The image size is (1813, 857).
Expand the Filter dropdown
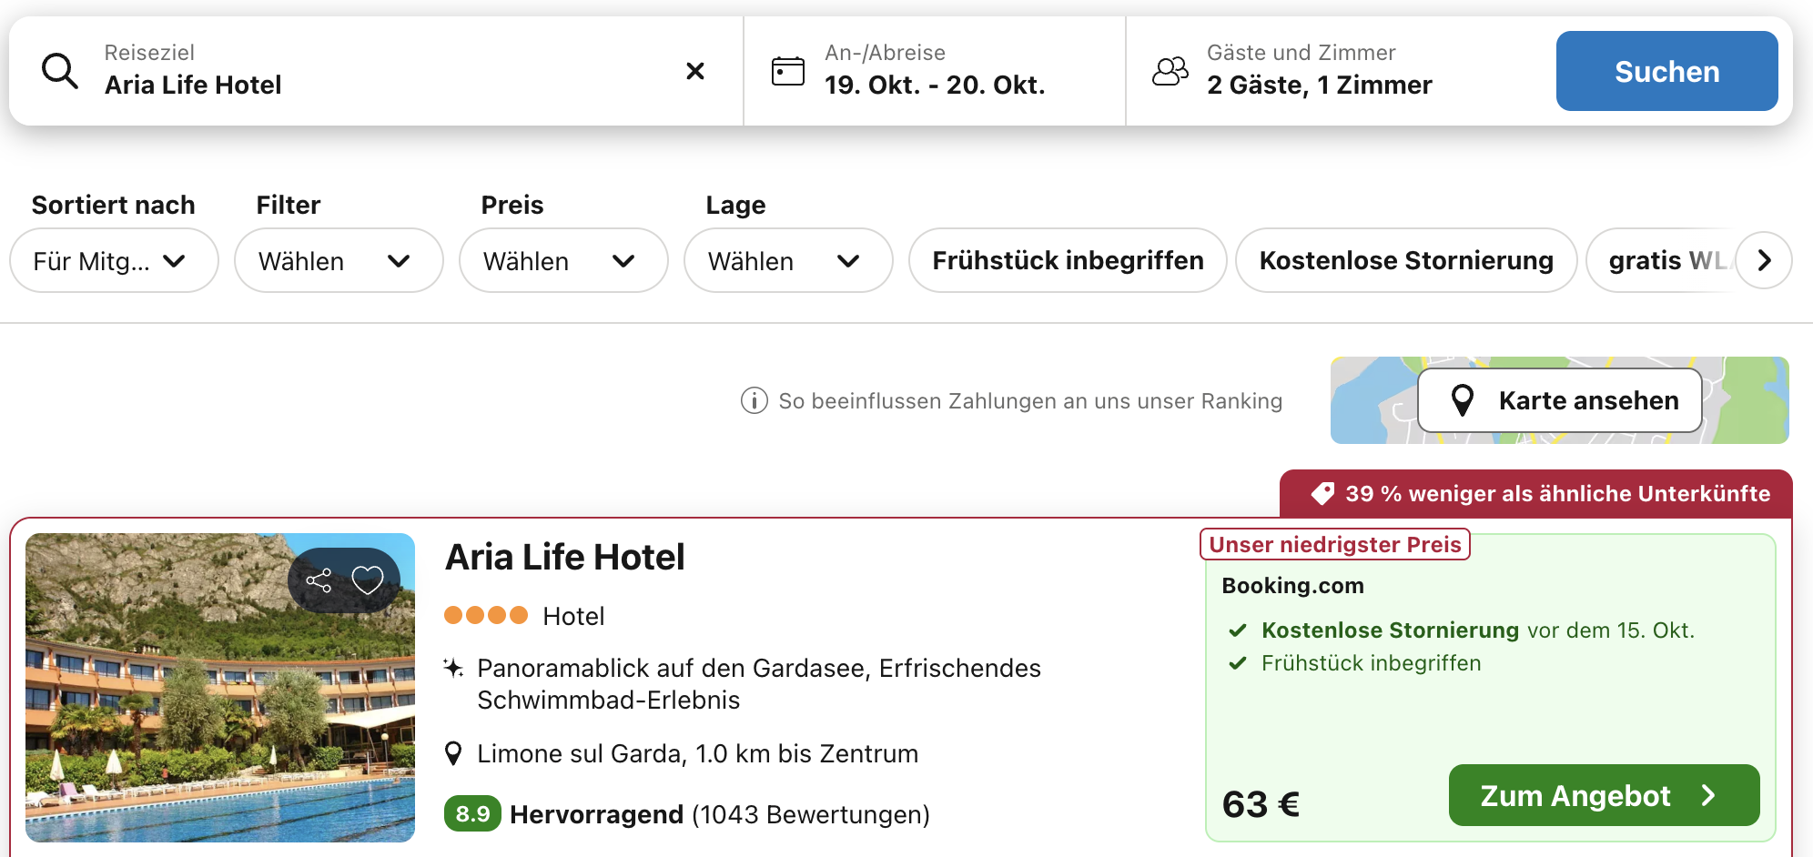[x=339, y=261]
